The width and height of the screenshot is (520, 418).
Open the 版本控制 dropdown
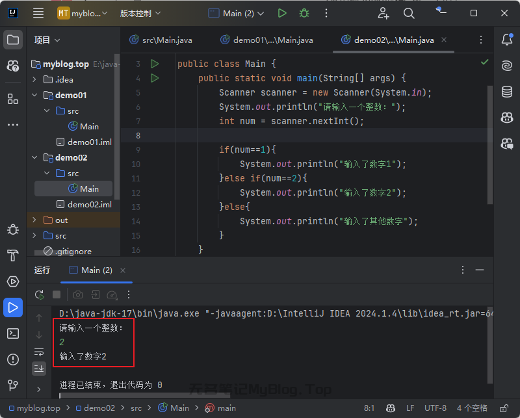pyautogui.click(x=140, y=13)
